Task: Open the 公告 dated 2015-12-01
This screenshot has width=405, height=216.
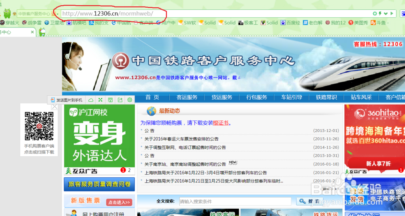Action: point(149,130)
